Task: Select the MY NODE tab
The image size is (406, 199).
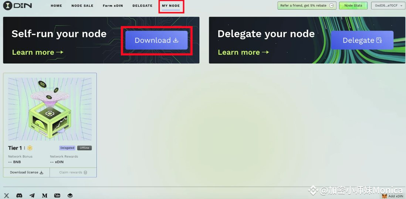Action: pyautogui.click(x=171, y=6)
